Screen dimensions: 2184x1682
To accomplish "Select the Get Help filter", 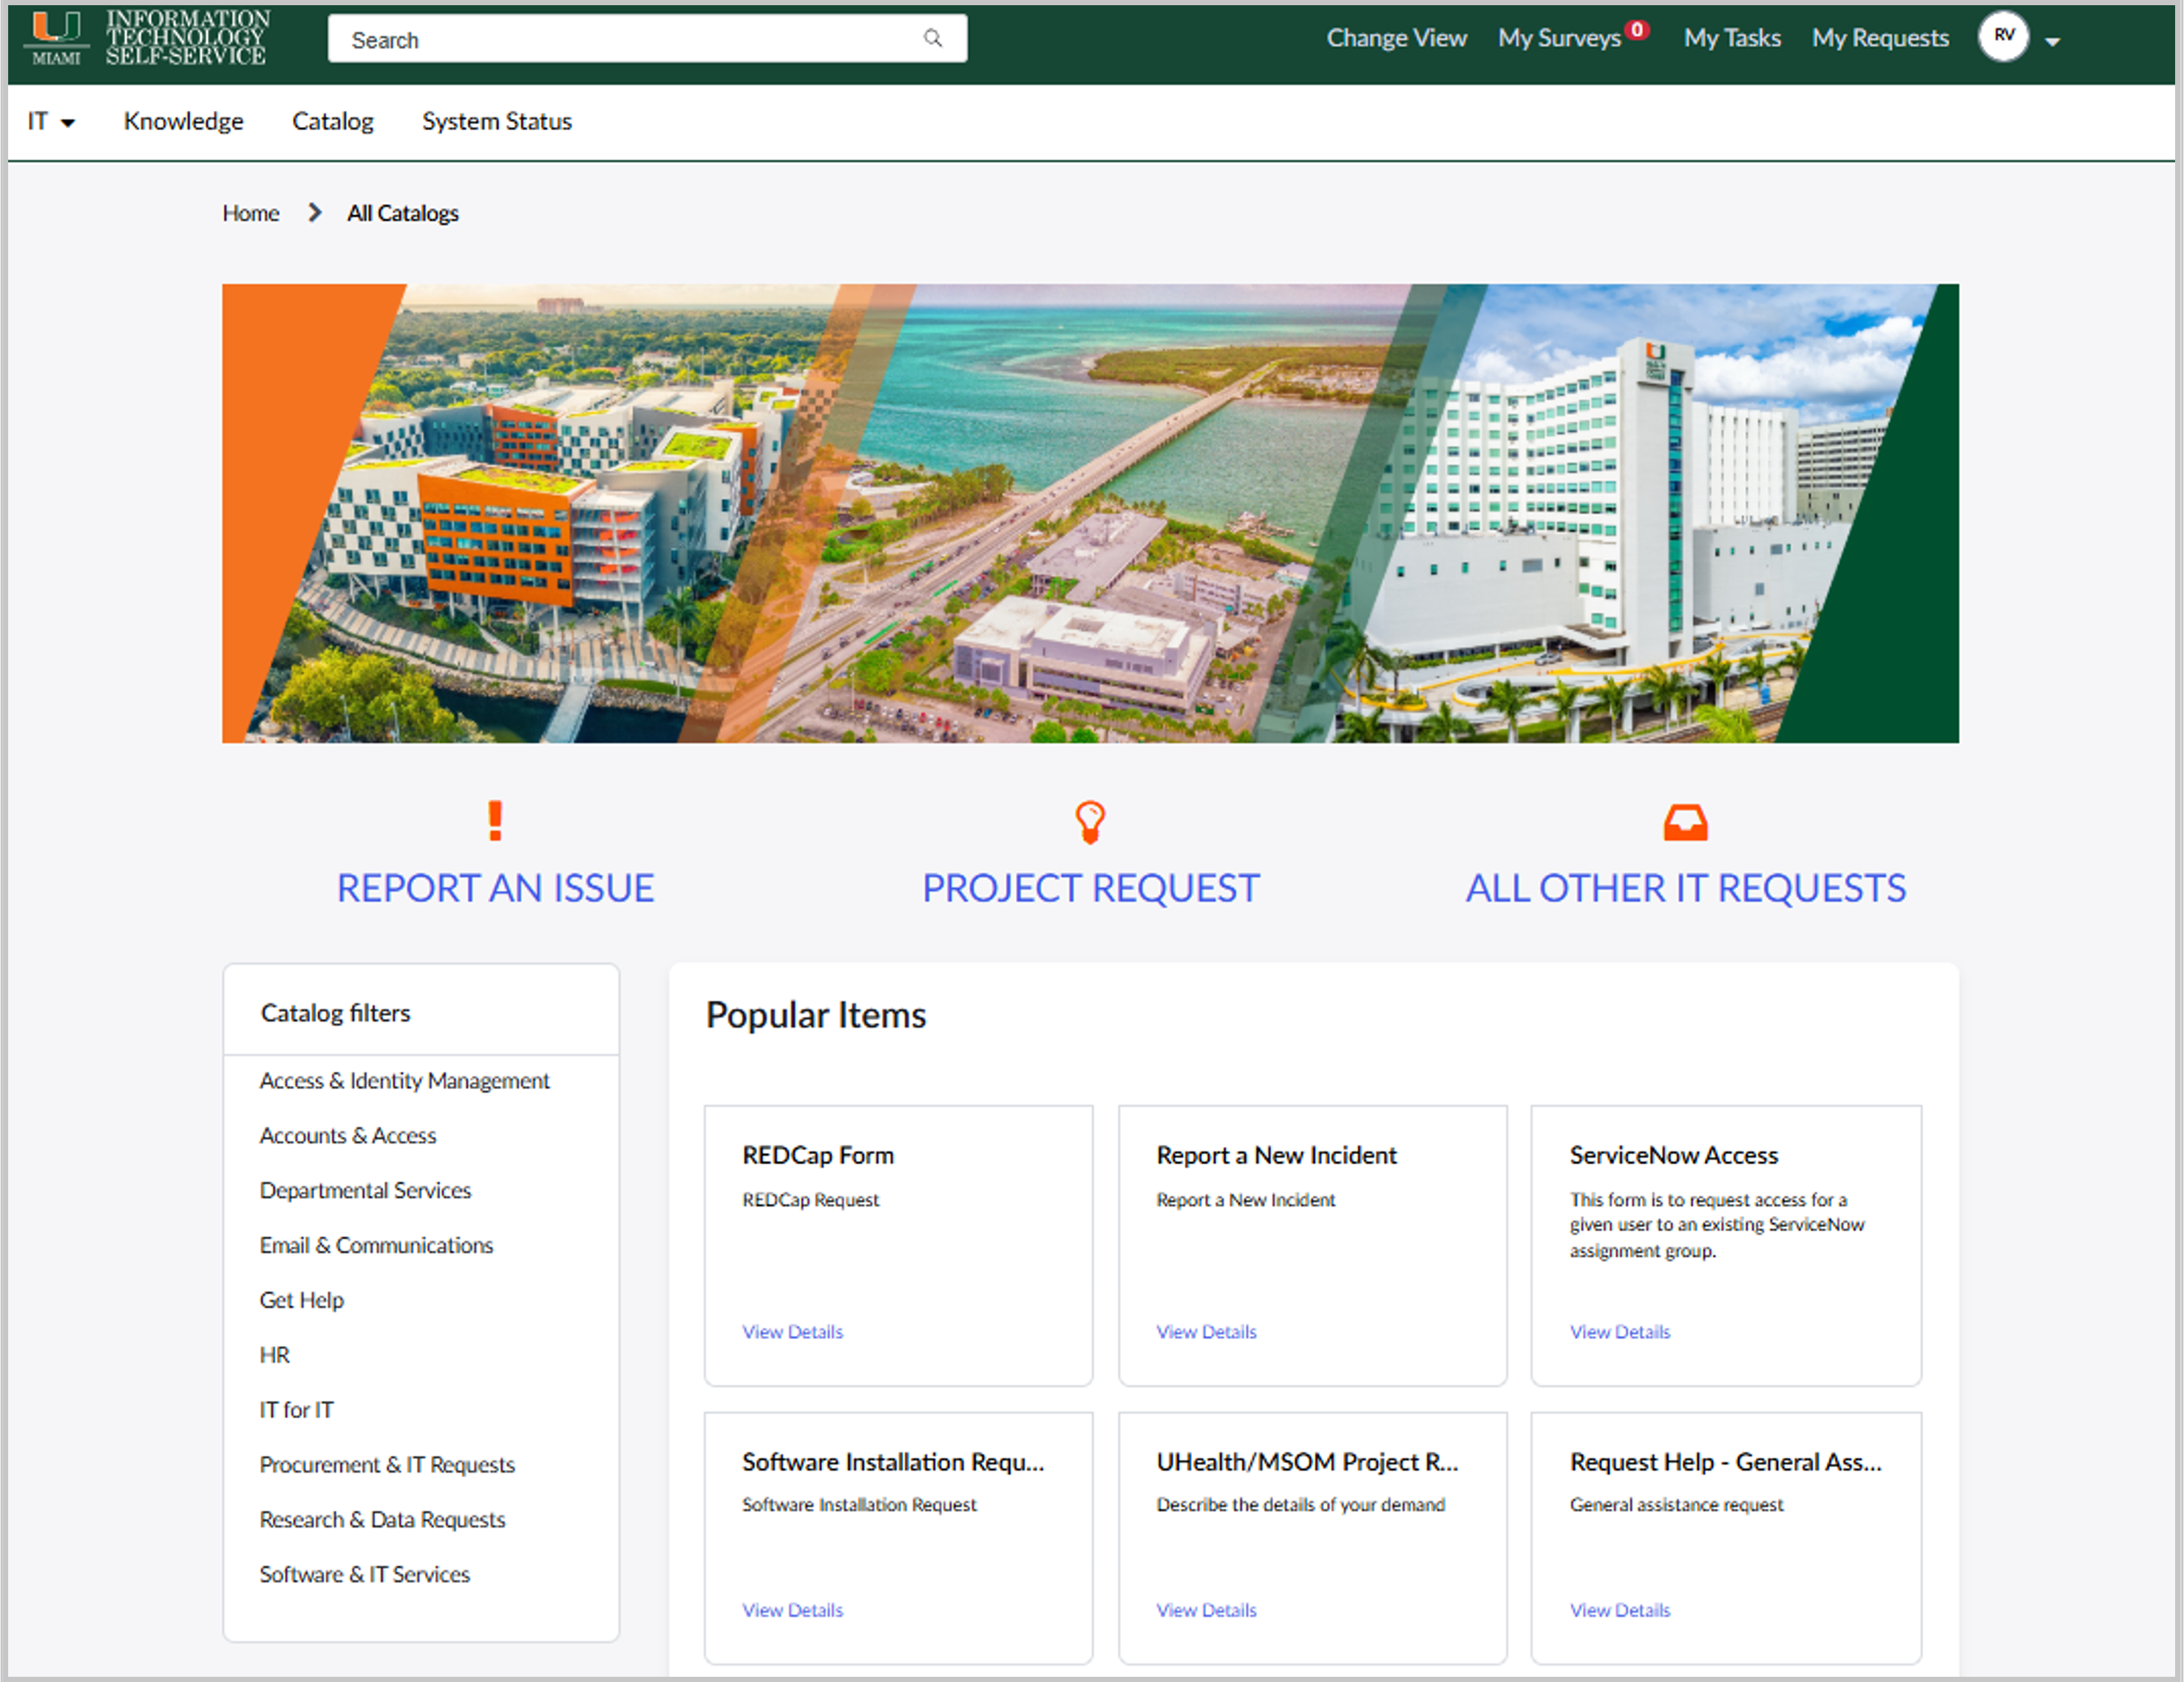I will click(x=302, y=1300).
